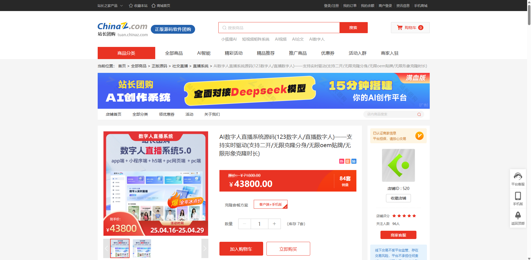The height and width of the screenshot is (260, 531).
Task: Click the 返回顶部 rocket icon
Action: pos(518,216)
